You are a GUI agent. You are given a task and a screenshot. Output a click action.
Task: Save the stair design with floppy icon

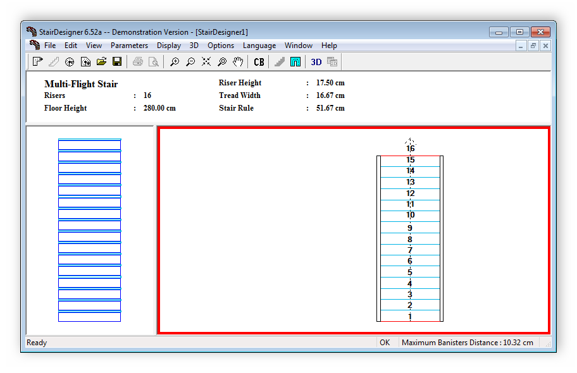(117, 61)
